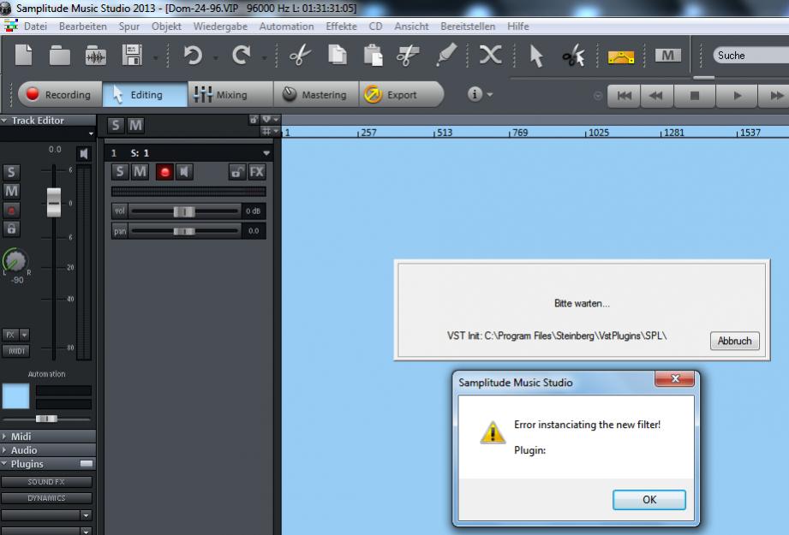
Task: Open the Export workspace tab
Action: click(402, 94)
